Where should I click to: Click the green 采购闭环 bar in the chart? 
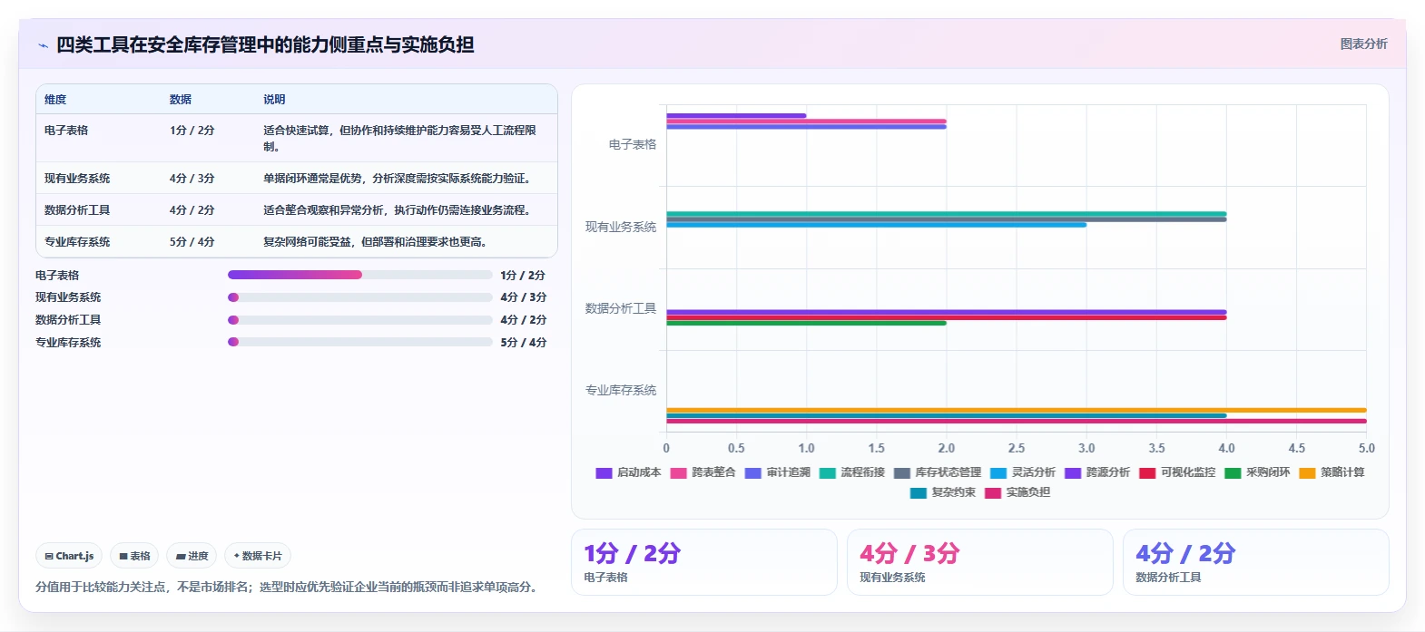point(806,323)
